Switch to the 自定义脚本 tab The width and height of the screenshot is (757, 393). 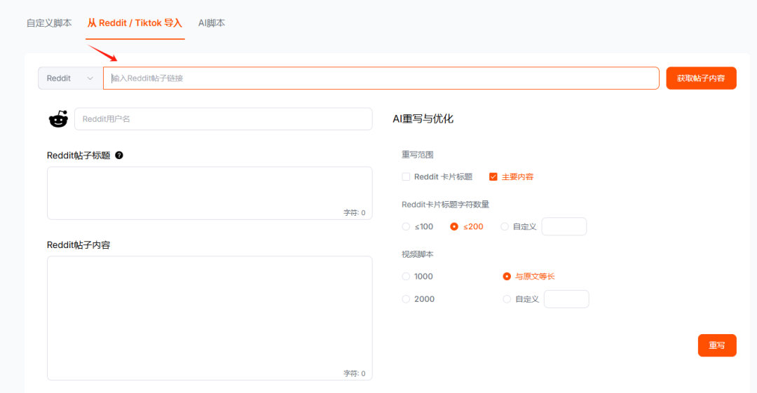click(49, 23)
